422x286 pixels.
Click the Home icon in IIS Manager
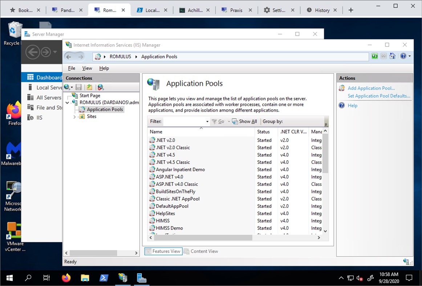(x=392, y=56)
